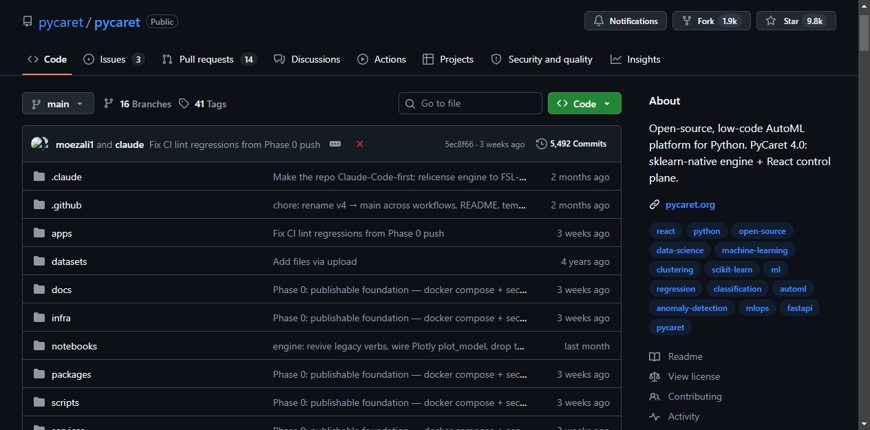This screenshot has height=430, width=870.
Task: Open Security and quality tab
Action: click(542, 59)
